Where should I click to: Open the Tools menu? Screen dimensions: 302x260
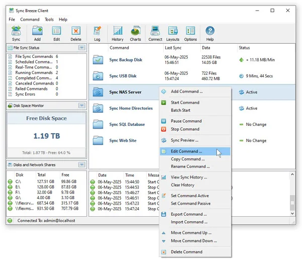point(49,20)
